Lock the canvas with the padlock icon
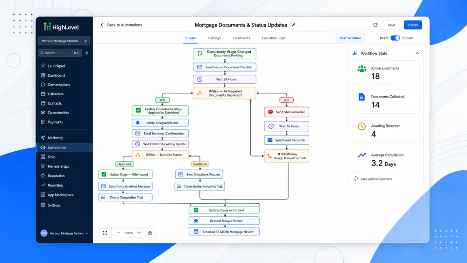This screenshot has height=263, width=467. point(150,233)
